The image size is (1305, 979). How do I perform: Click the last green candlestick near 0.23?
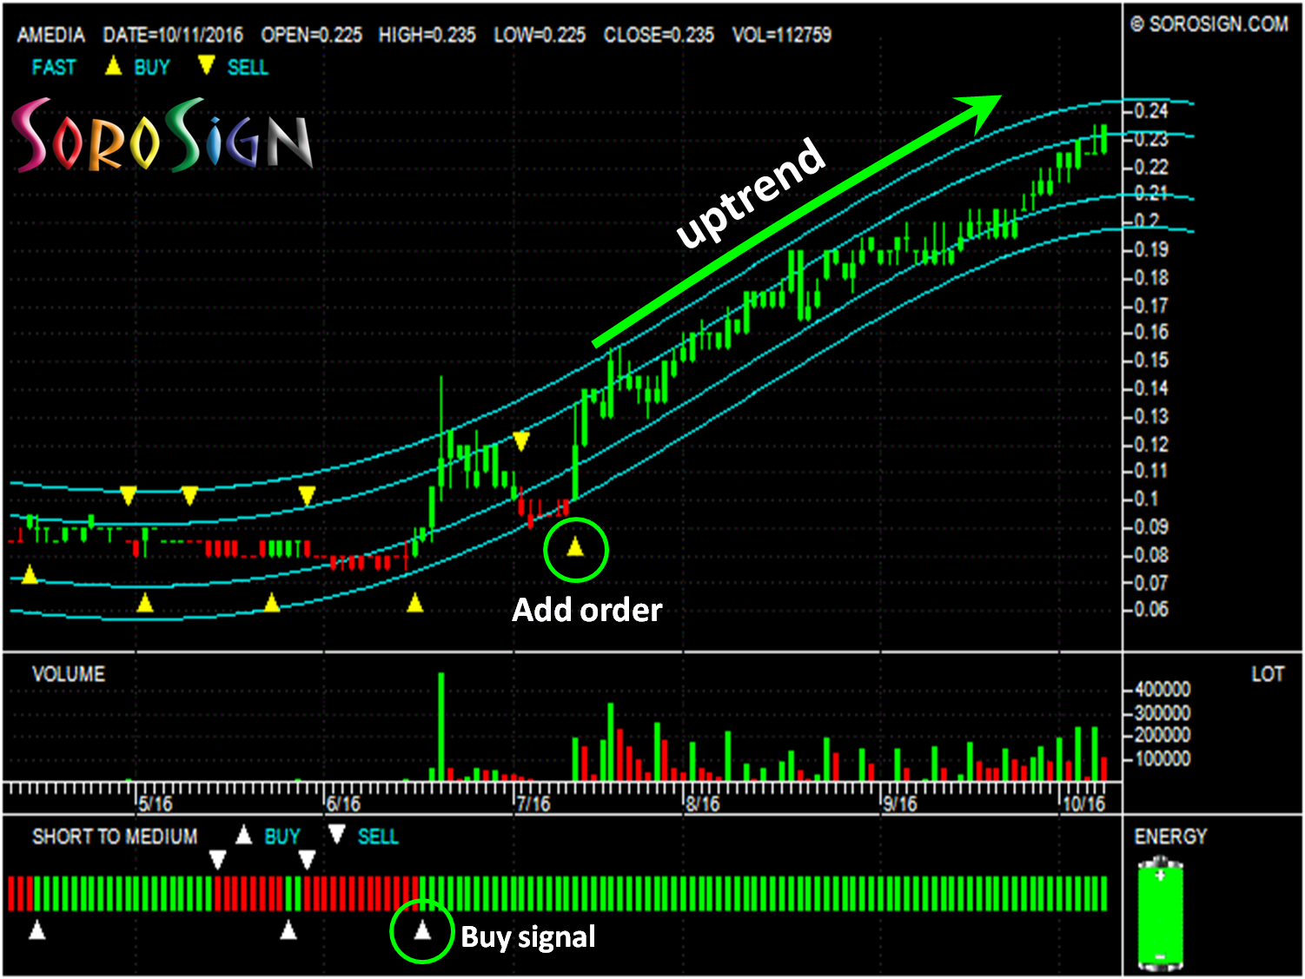point(1103,139)
